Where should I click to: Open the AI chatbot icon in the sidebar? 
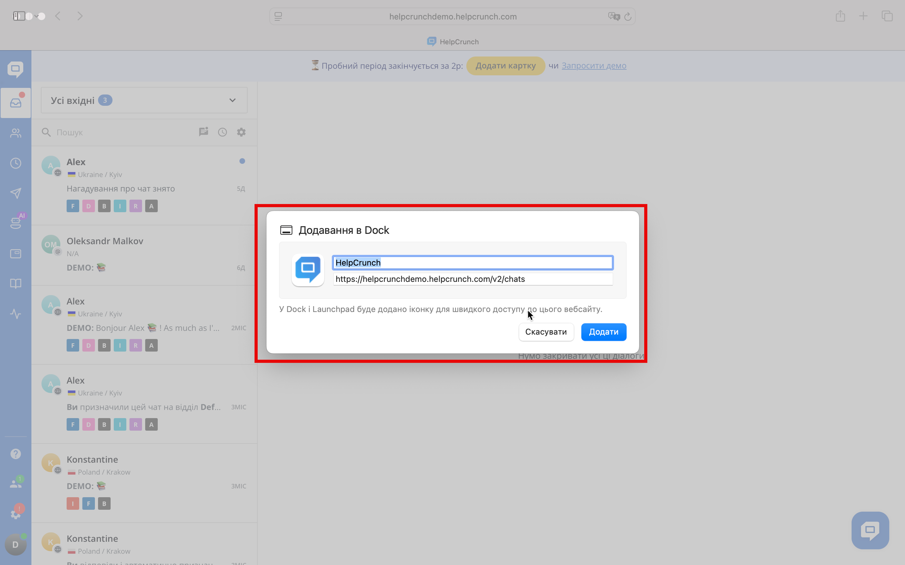coord(15,223)
